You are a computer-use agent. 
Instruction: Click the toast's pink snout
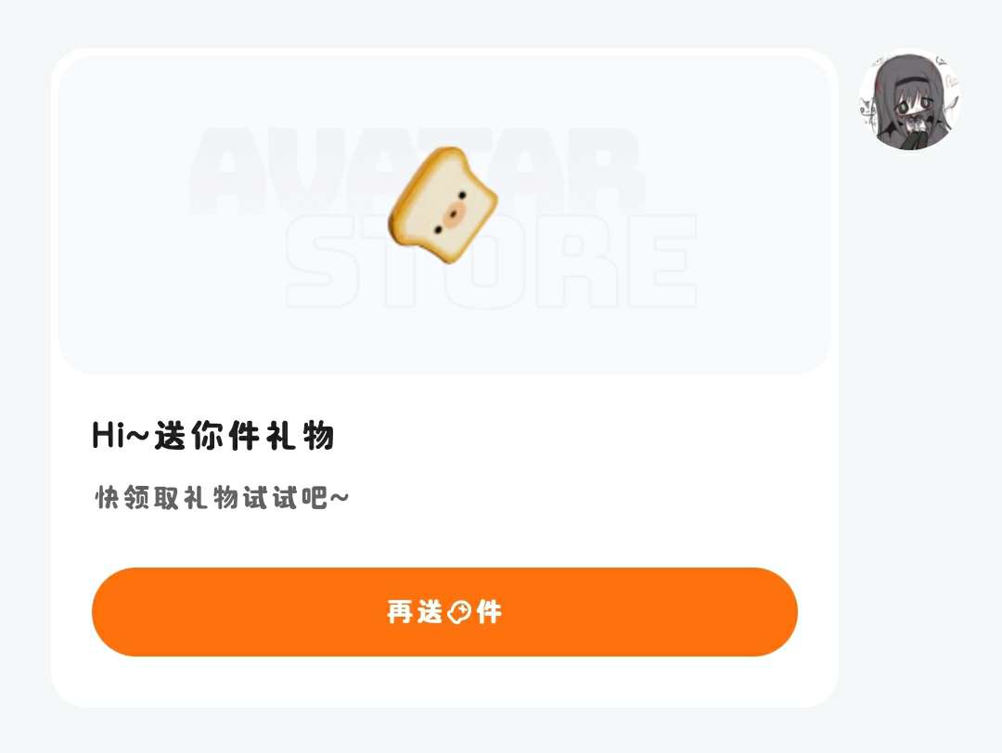click(454, 214)
